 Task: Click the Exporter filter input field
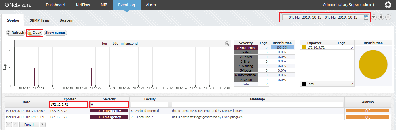pos(69,104)
